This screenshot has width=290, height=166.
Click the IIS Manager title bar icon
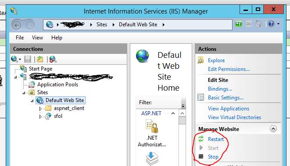coord(14,11)
